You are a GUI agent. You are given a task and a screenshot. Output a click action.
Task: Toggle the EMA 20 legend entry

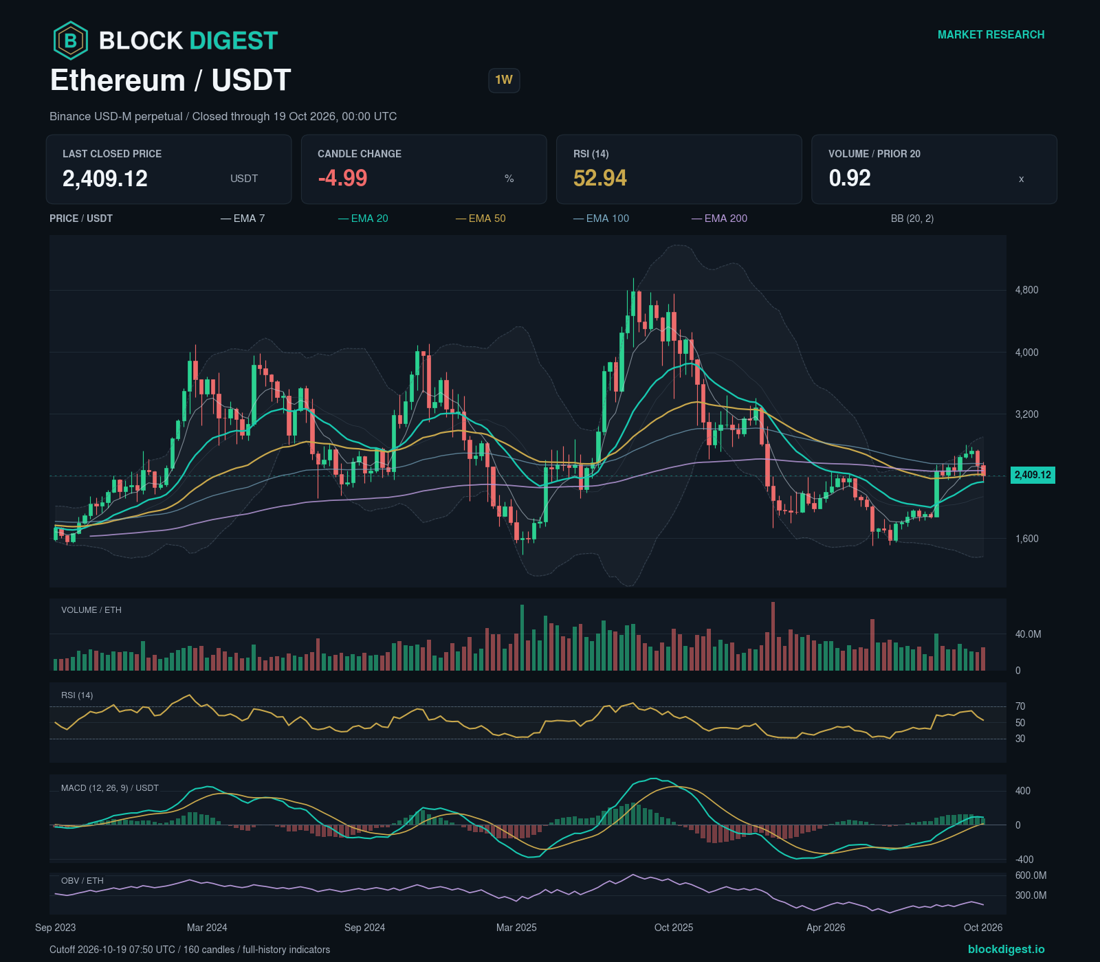pyautogui.click(x=363, y=219)
